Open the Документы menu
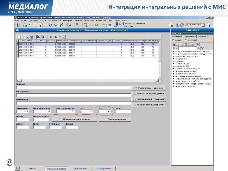228x171 pixels. (34, 21)
